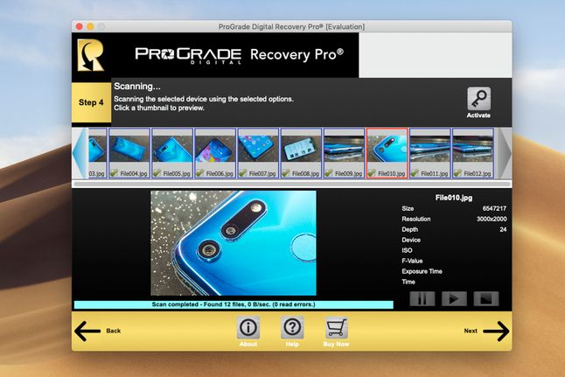The image size is (565, 377).
Task: Click the Buy Now shopping cart icon
Action: tap(336, 327)
